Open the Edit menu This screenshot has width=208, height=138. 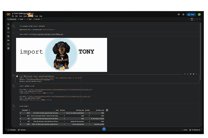click(16, 16)
